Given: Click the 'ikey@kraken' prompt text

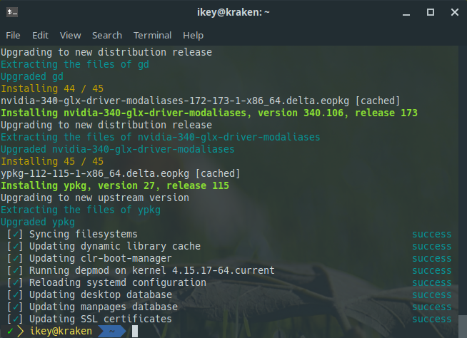Looking at the screenshot, I should coord(61,331).
